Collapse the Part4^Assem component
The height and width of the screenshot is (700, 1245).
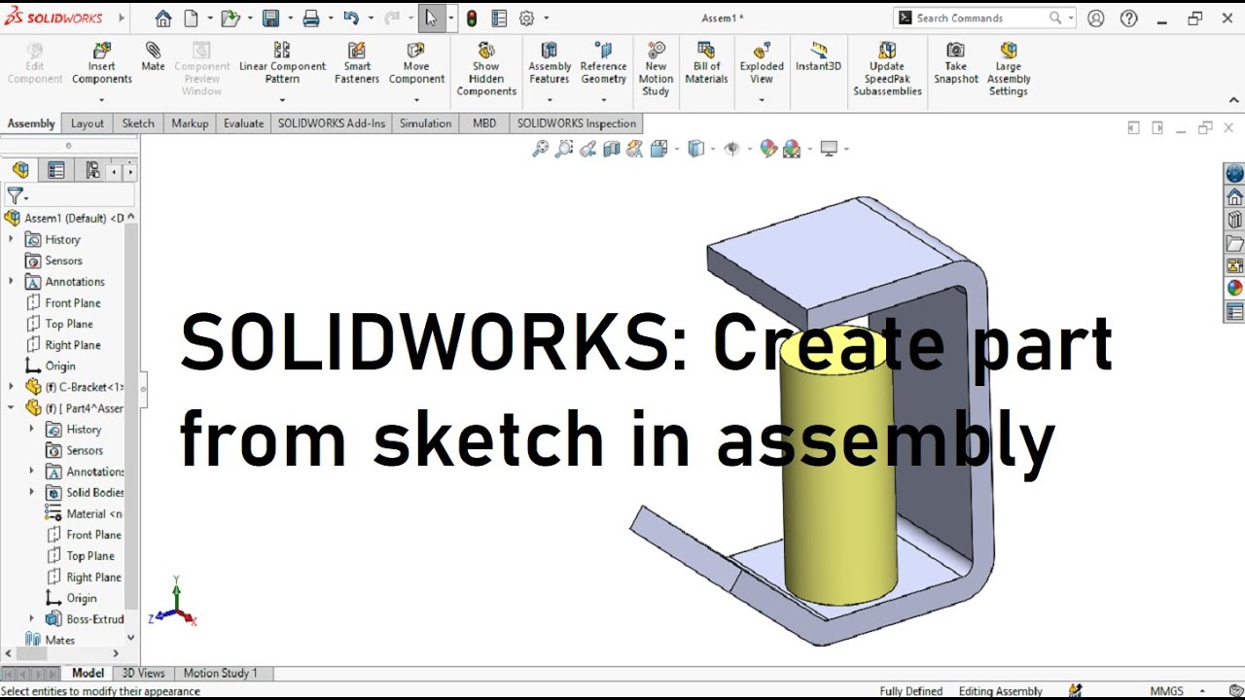click(x=12, y=408)
